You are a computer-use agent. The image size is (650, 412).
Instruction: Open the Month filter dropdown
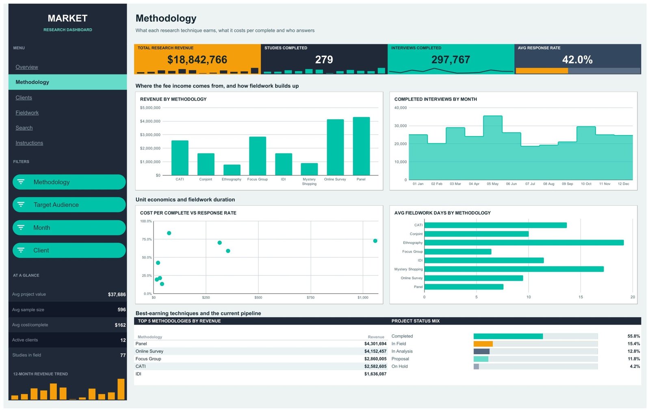[x=69, y=227]
